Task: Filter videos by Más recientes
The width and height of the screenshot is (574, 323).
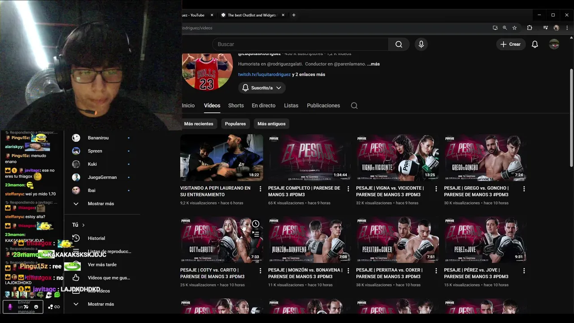Action: pos(199,124)
